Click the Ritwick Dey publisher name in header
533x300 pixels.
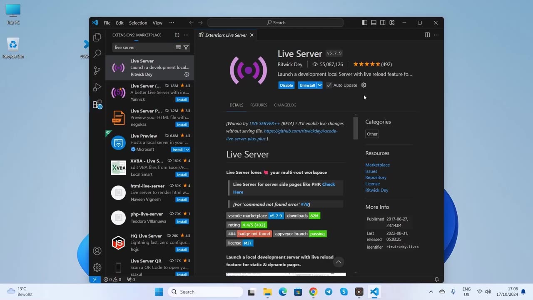coord(290,64)
